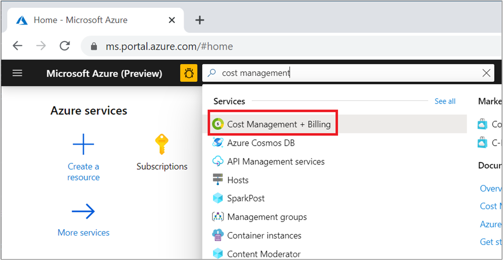This screenshot has height=260, width=503.
Task: Open the SparkPost service result
Action: coord(246,198)
